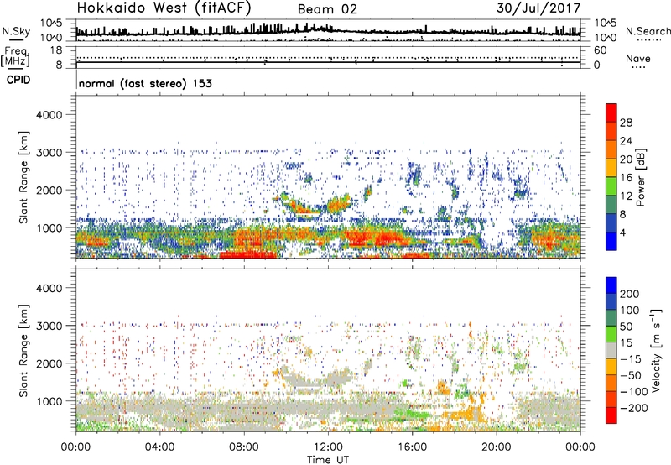671x465 pixels.
Task: Click the '16:00' time axis label
Action: coord(412,447)
